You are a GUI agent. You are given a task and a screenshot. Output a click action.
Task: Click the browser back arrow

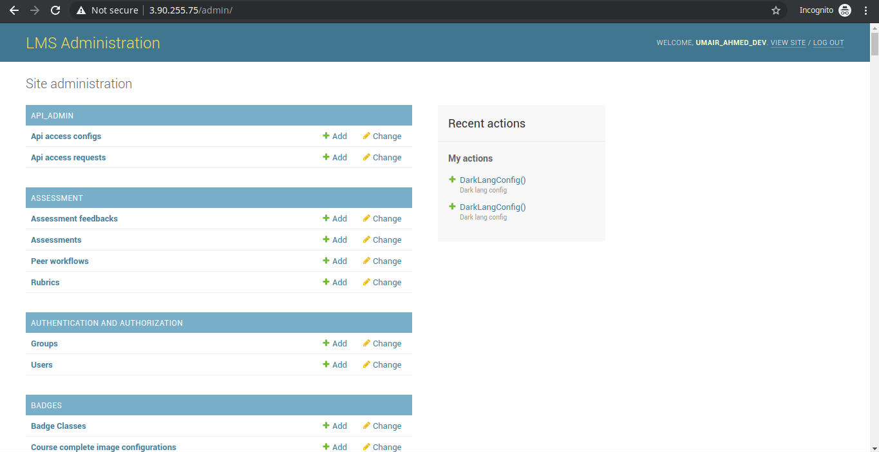(x=14, y=10)
